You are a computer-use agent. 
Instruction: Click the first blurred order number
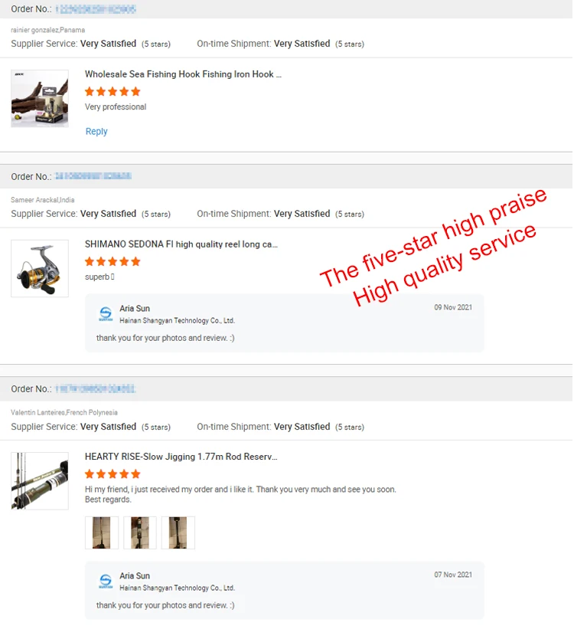click(96, 9)
